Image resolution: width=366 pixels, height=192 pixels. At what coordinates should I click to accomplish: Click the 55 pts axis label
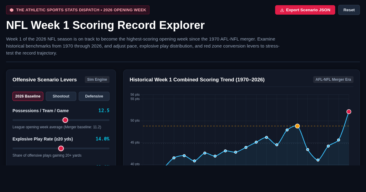tap(135, 99)
